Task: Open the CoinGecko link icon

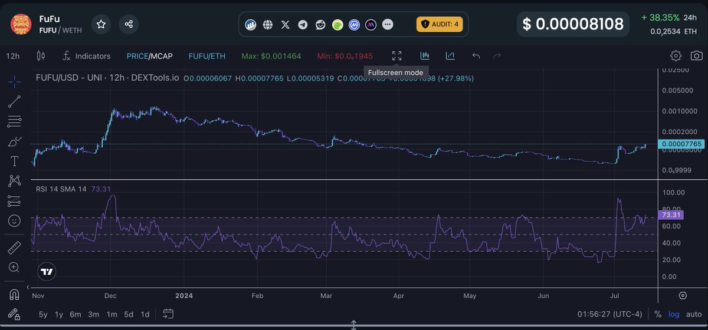Action: pyautogui.click(x=337, y=25)
